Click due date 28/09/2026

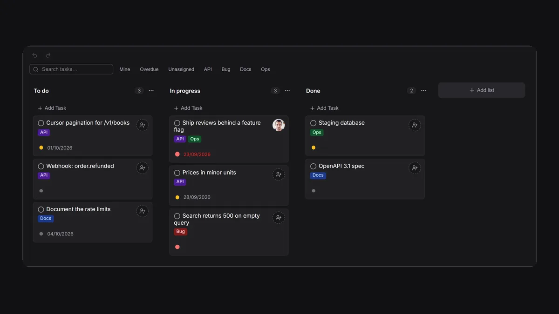[x=197, y=197]
